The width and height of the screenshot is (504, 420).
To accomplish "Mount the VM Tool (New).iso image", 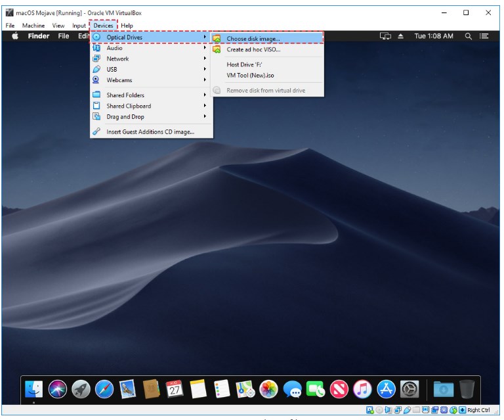I will 250,75.
